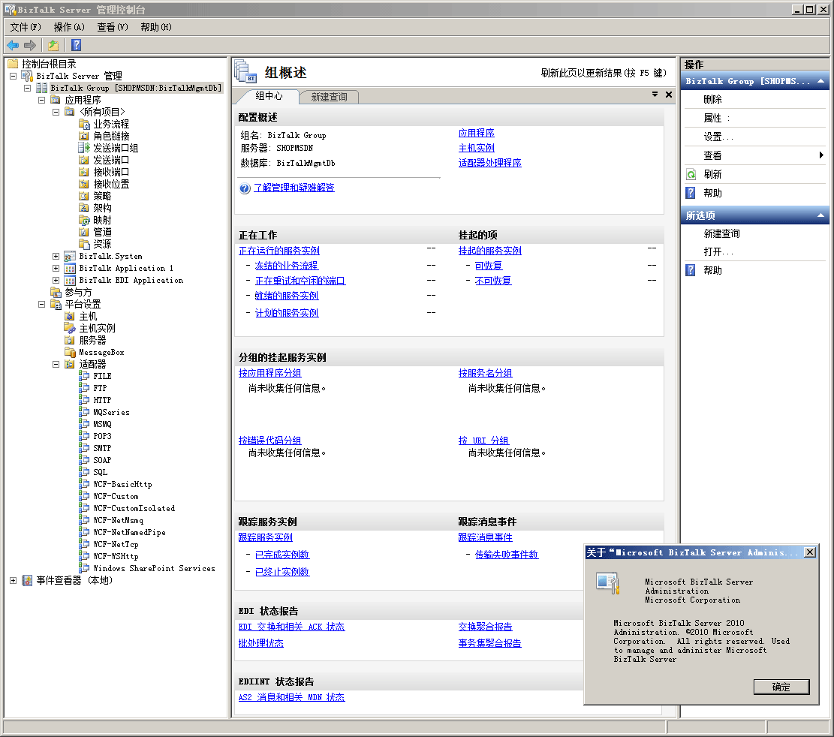The width and height of the screenshot is (834, 737).
Task: Open the 应用程序 link in 配置概述
Action: (x=477, y=133)
